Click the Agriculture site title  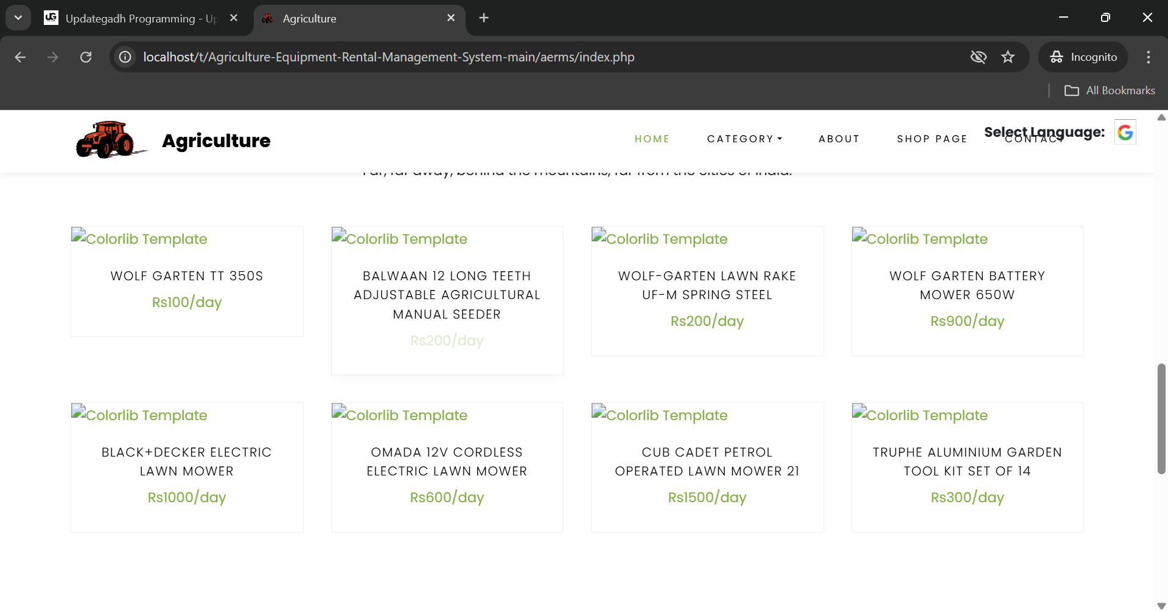[216, 140]
